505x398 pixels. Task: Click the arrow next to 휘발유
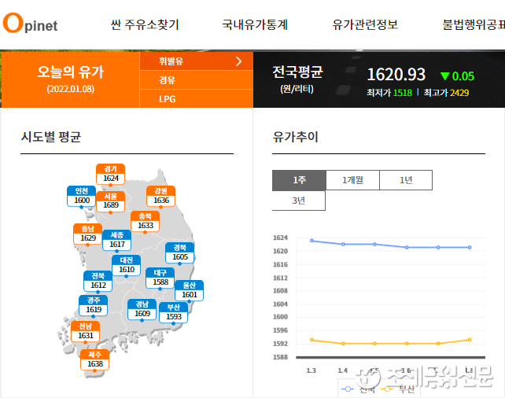[239, 61]
